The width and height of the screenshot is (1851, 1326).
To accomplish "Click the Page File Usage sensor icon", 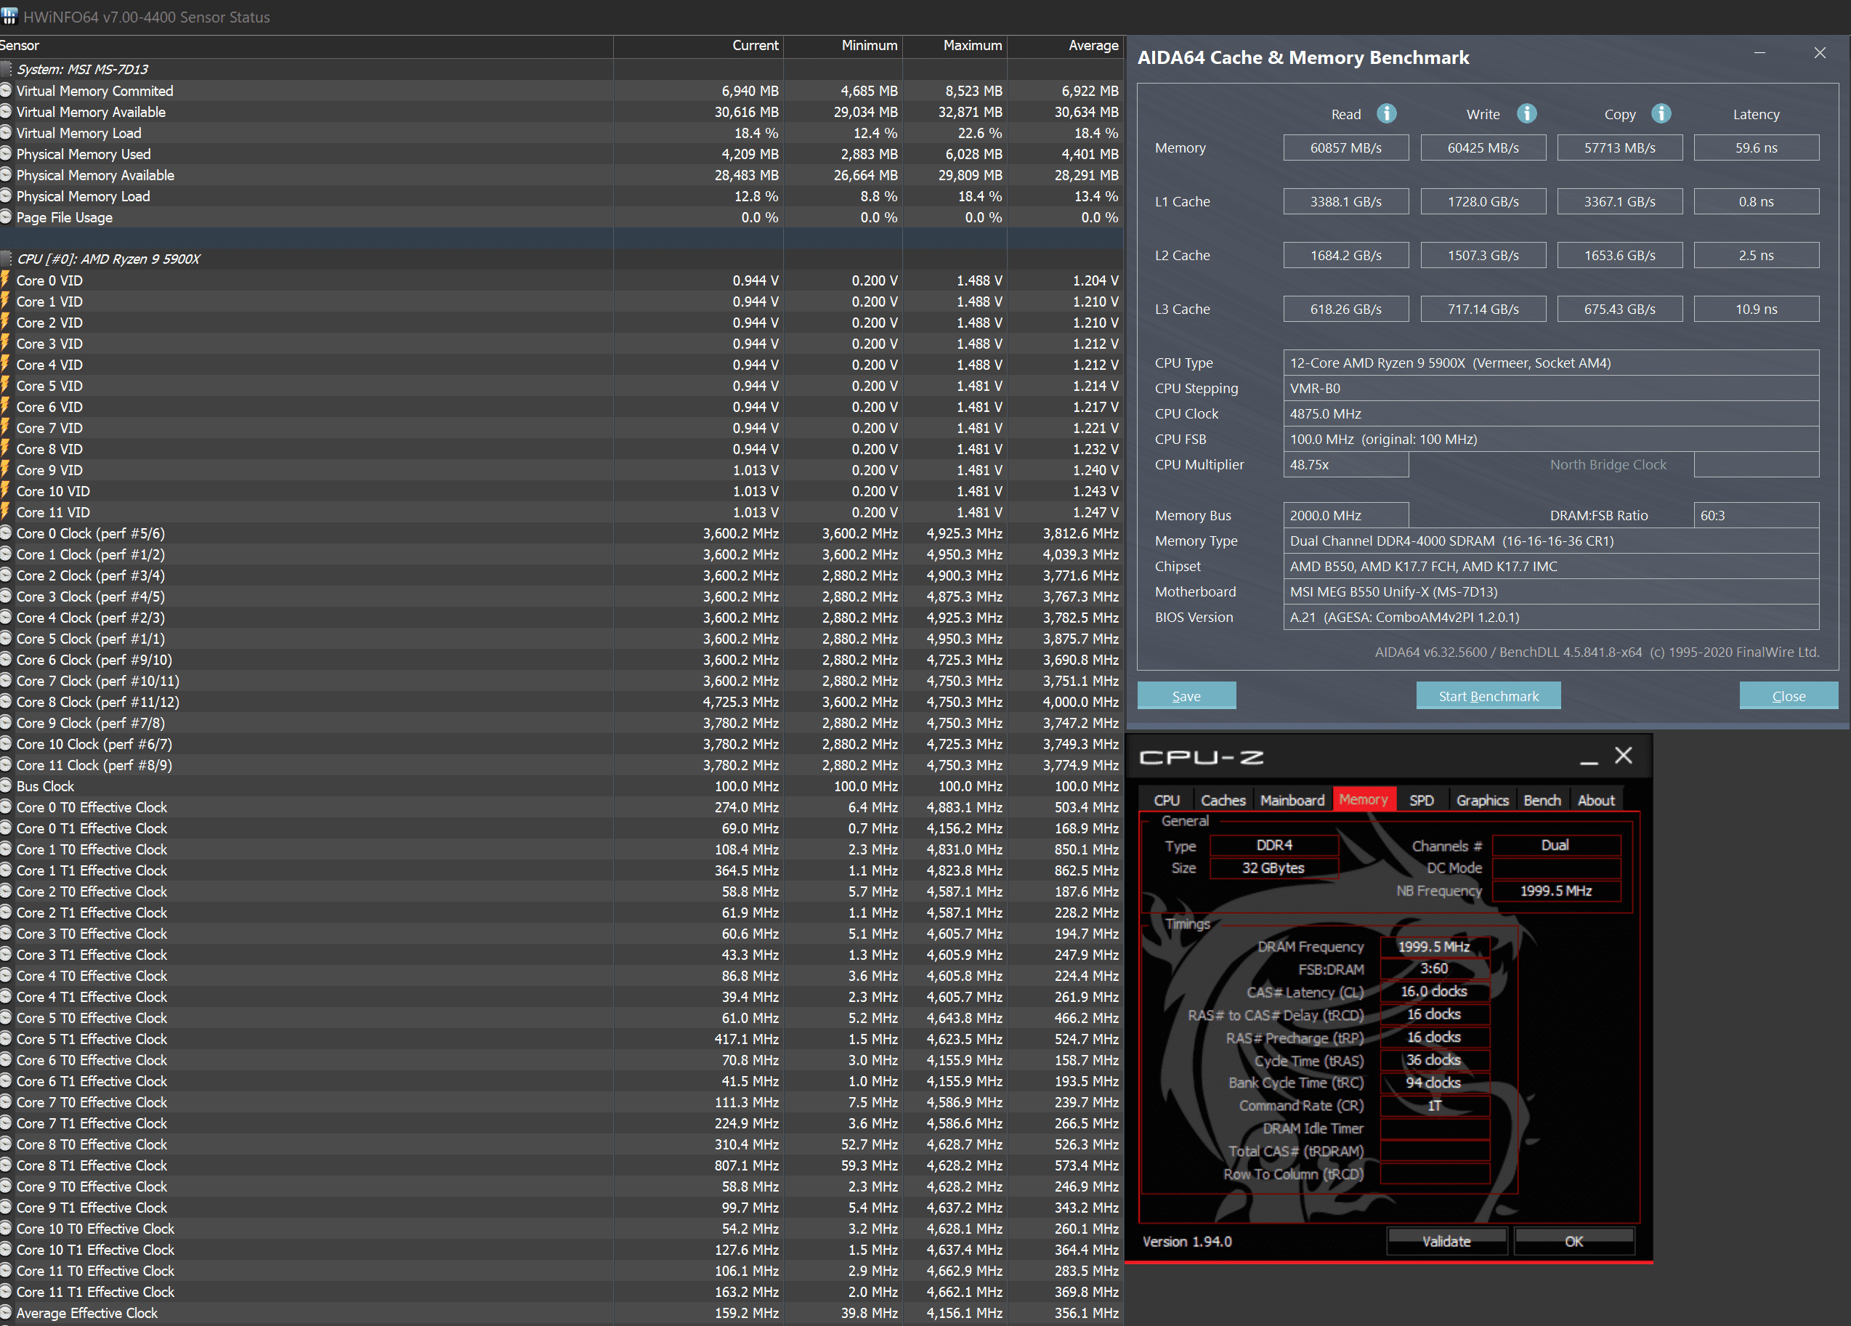I will 5,217.
